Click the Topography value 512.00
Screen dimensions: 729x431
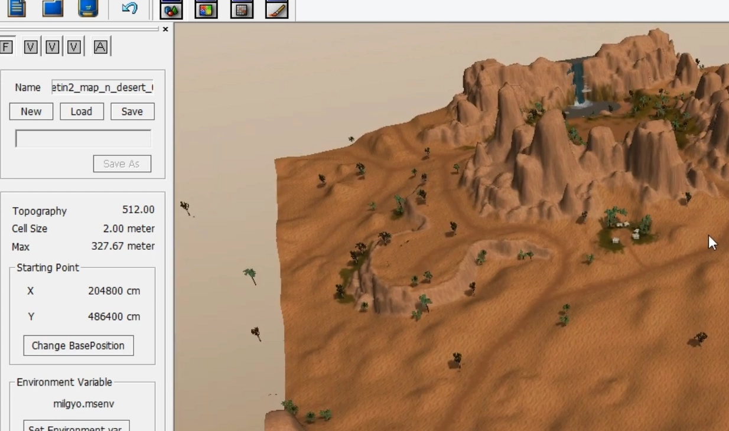click(x=138, y=210)
